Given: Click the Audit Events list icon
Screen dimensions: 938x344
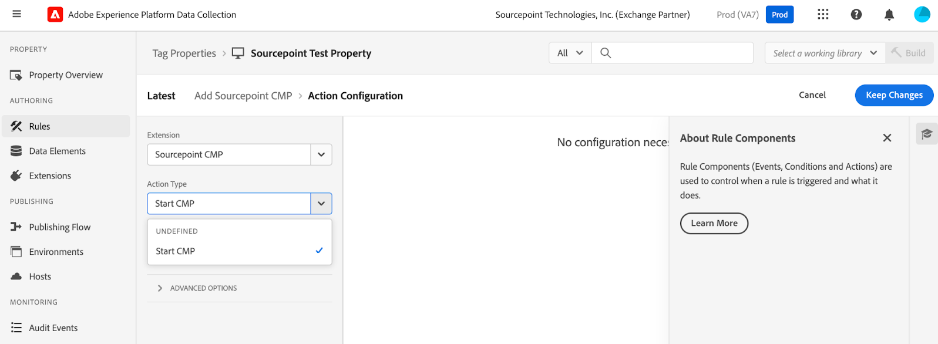Looking at the screenshot, I should [x=16, y=328].
